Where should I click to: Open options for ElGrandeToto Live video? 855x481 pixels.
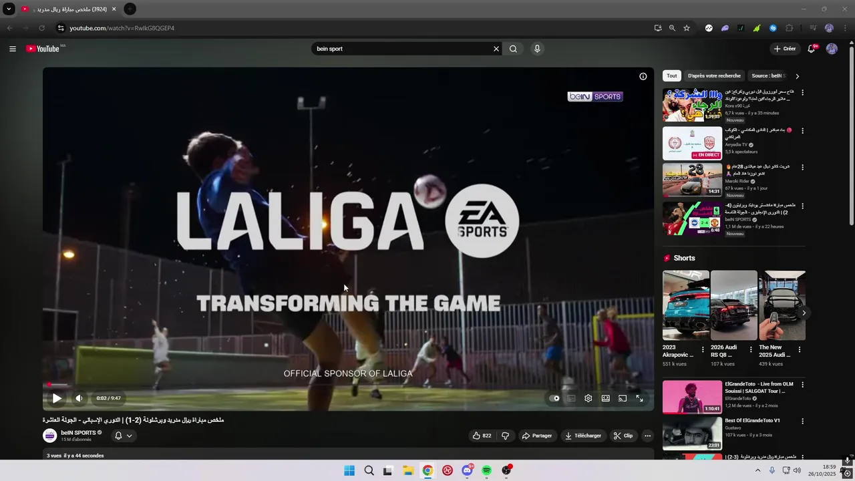point(803,385)
